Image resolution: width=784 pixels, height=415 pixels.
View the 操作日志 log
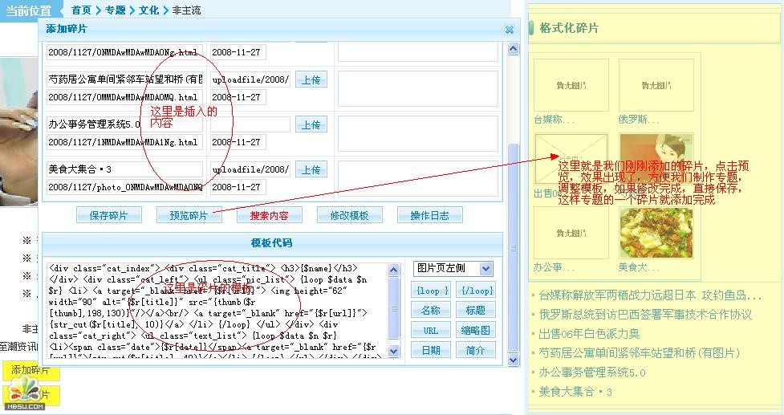429,215
